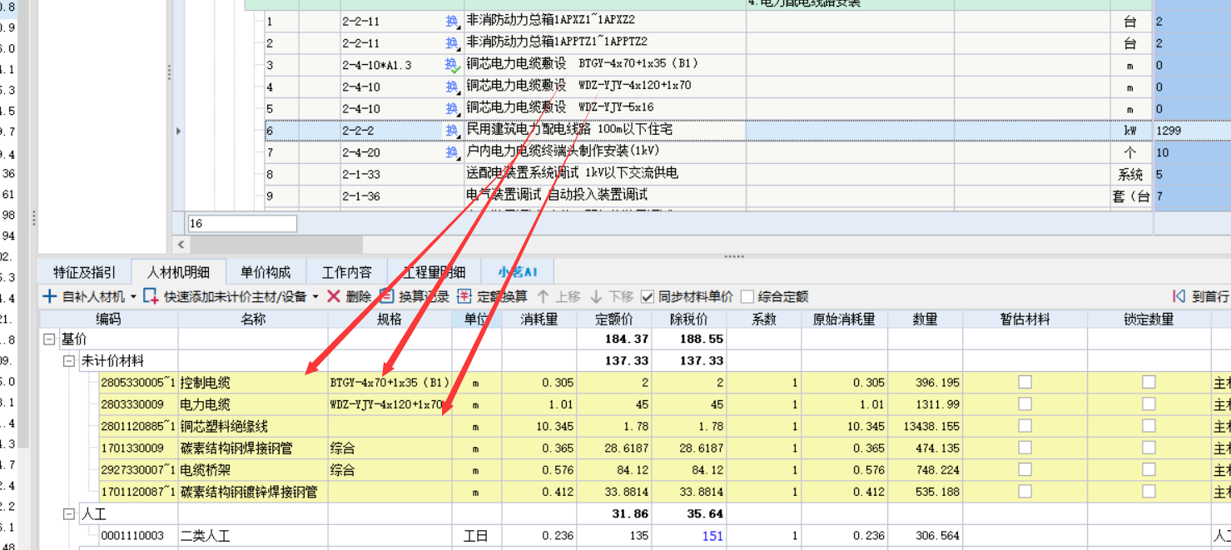The height and width of the screenshot is (550, 1231).
Task: Check 暂估材料 for 铜芯塑料绝缘线
Action: [x=1025, y=426]
